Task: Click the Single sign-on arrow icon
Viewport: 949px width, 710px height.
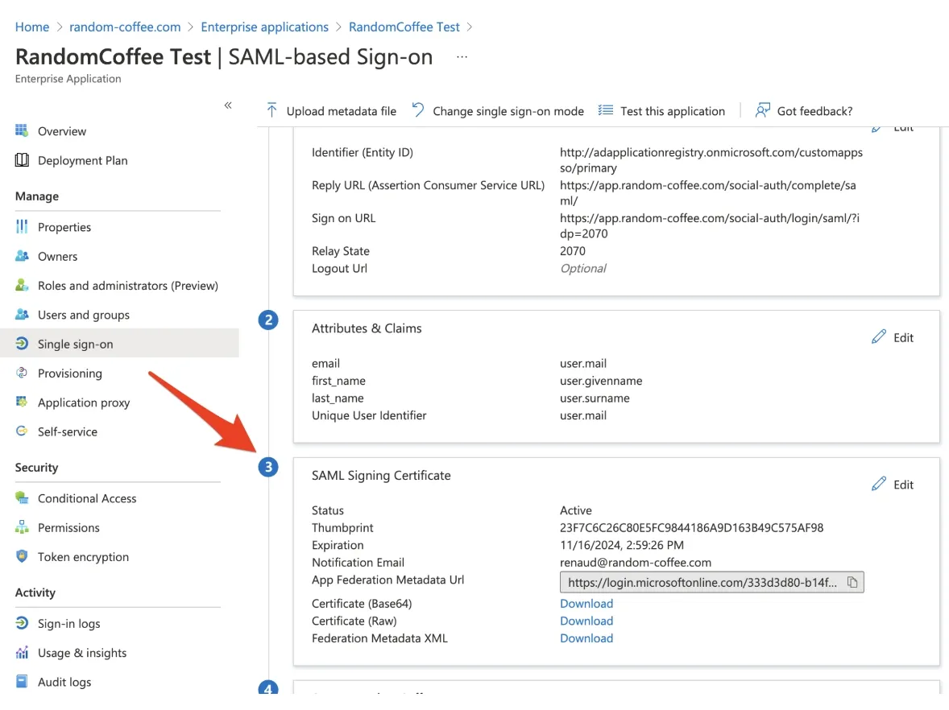Action: pos(22,344)
